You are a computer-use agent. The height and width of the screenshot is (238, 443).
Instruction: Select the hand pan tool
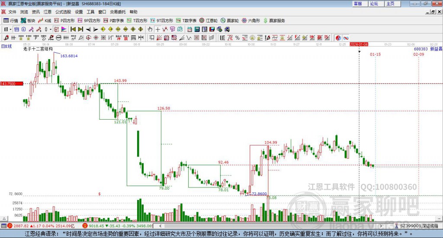coord(150,29)
